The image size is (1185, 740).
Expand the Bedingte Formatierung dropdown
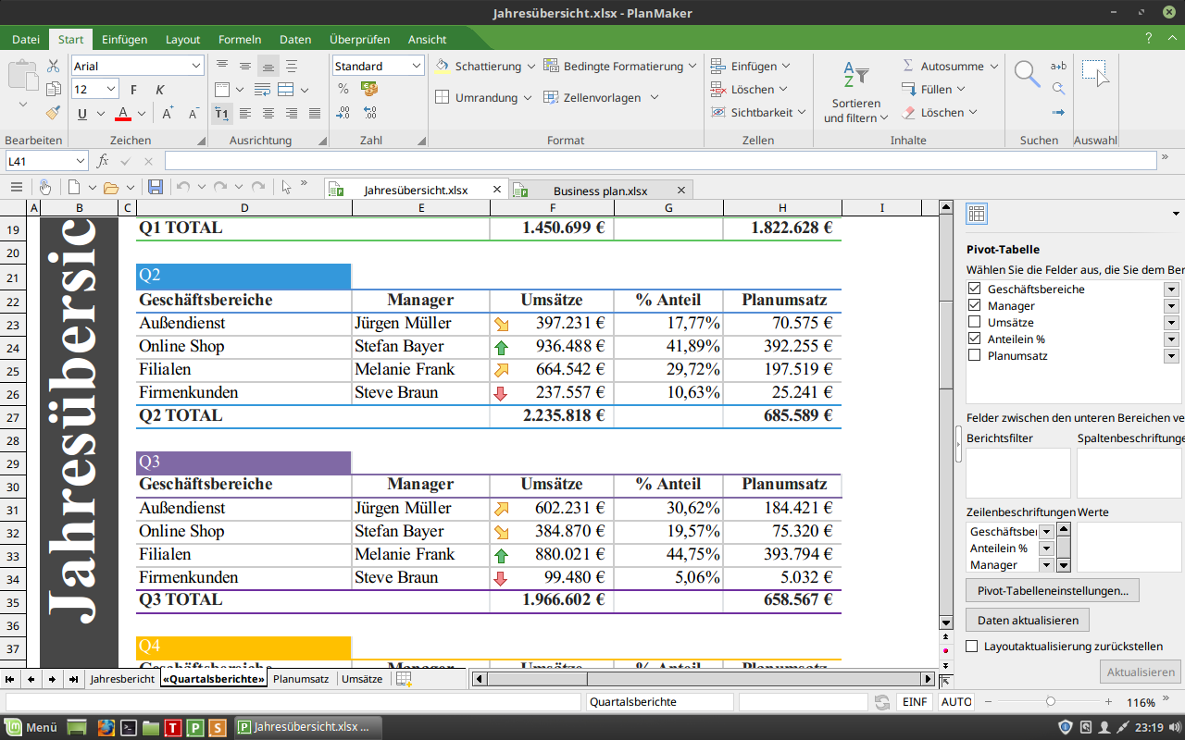pyautogui.click(x=691, y=67)
